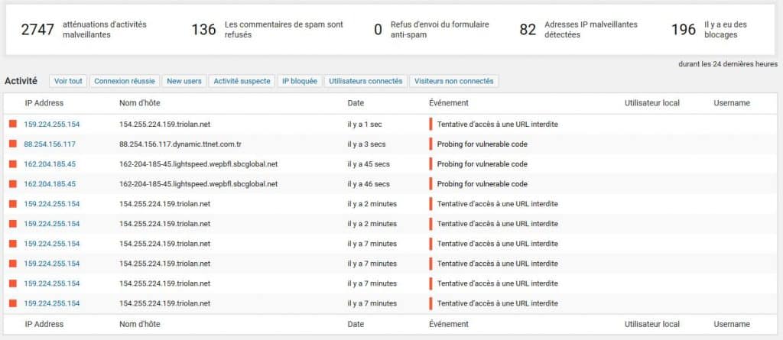Show IP bloquée entries
The height and width of the screenshot is (340, 783).
(x=300, y=81)
